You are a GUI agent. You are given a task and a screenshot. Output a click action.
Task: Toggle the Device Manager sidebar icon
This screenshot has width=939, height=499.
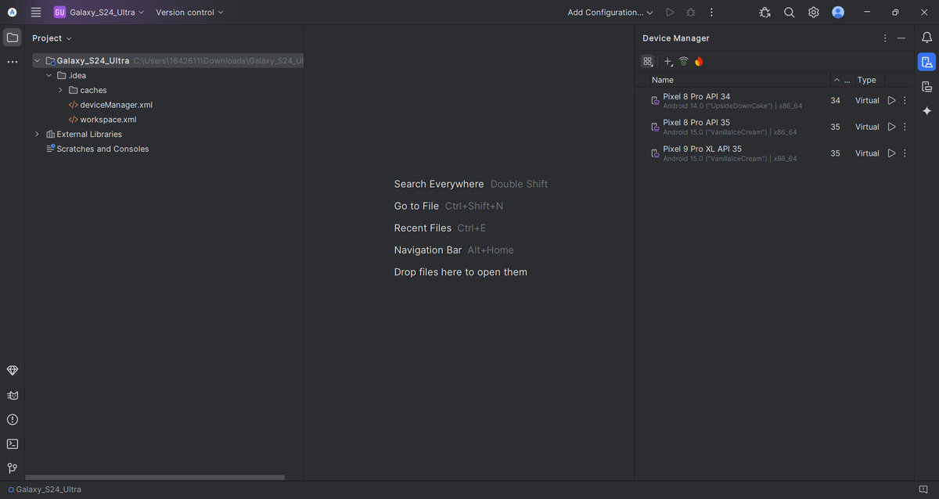(926, 62)
